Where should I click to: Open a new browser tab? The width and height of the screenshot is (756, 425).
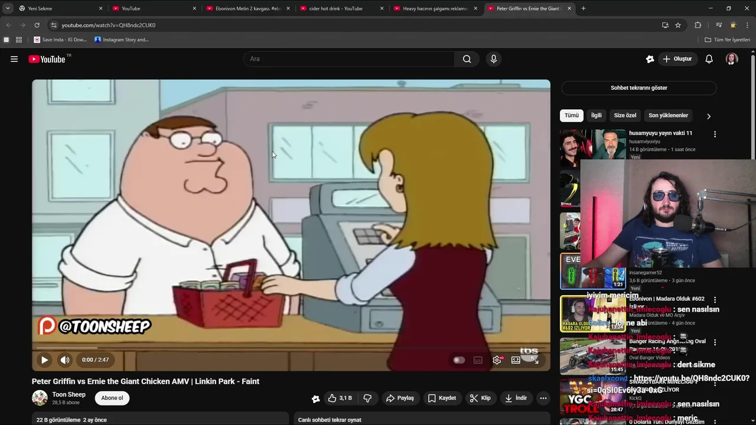tap(584, 8)
